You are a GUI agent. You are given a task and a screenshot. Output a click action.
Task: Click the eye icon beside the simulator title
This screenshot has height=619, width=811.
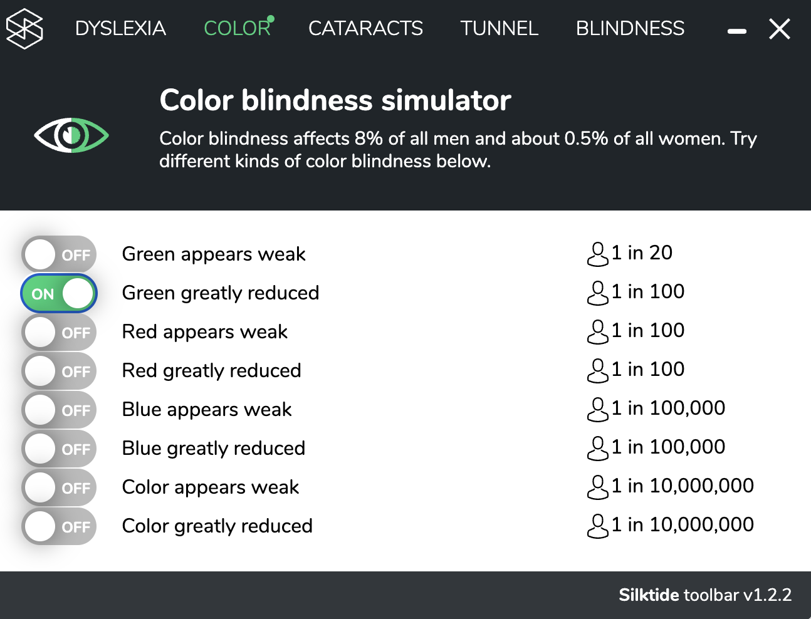71,134
